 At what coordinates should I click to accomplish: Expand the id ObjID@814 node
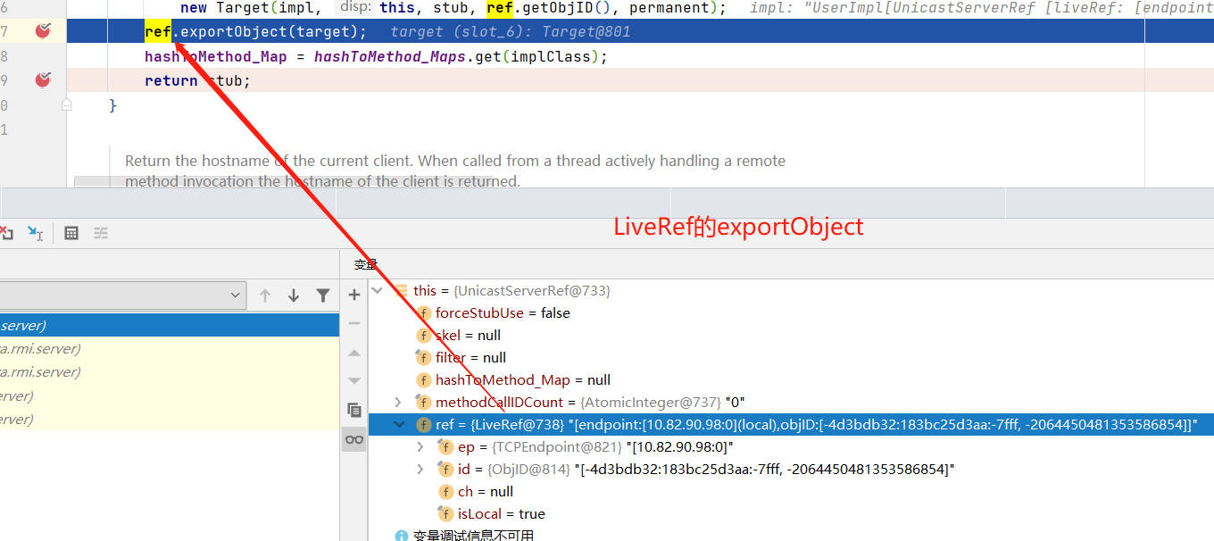pos(420,470)
